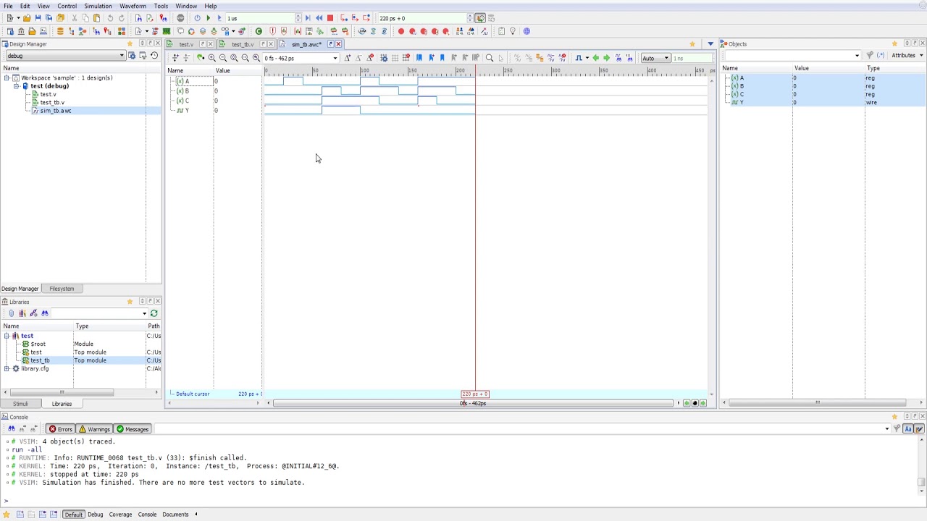The height and width of the screenshot is (521, 927).
Task: Select the $root module in Libraries
Action: [x=38, y=344]
